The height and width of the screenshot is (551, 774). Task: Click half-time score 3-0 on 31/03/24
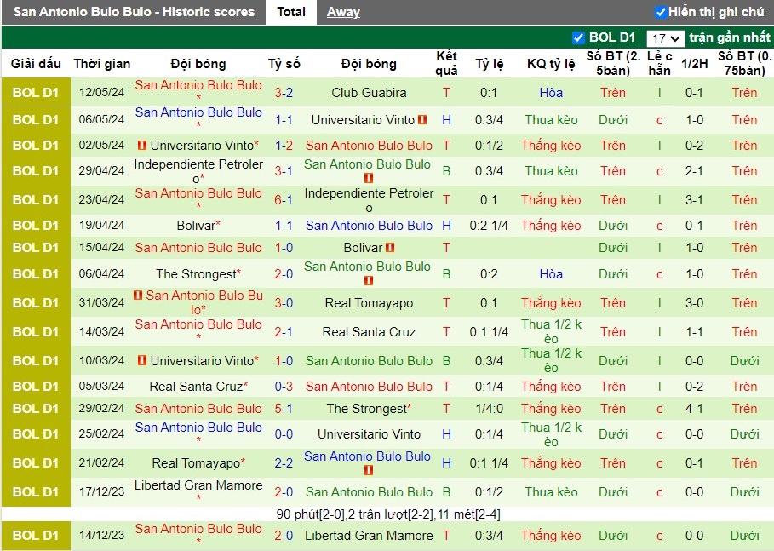(x=694, y=303)
